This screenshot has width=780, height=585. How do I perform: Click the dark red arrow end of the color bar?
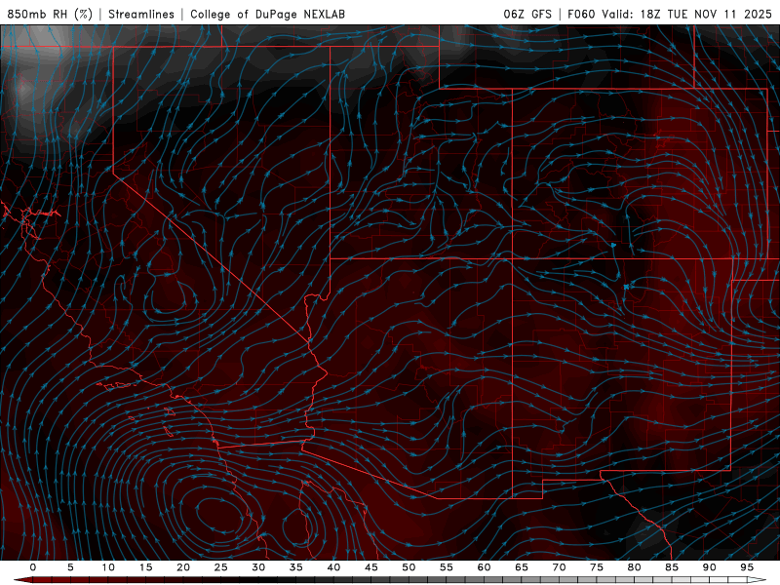pyautogui.click(x=22, y=580)
